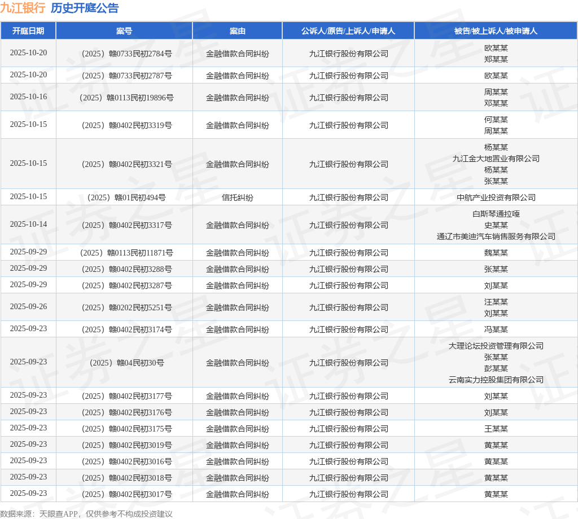The width and height of the screenshot is (578, 519).
Task: Select defendant 中航产业投资有限公司
Action: 496,197
